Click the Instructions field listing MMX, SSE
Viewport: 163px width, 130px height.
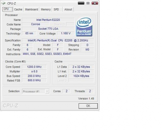coord(58,54)
